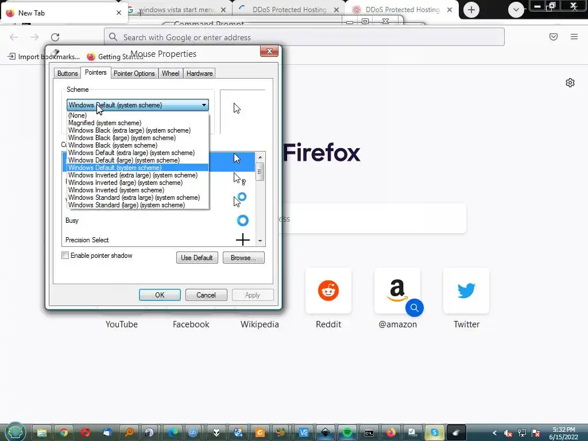Switch to Pointer Options tab
Screen dimensions: 588x441
[134, 73]
